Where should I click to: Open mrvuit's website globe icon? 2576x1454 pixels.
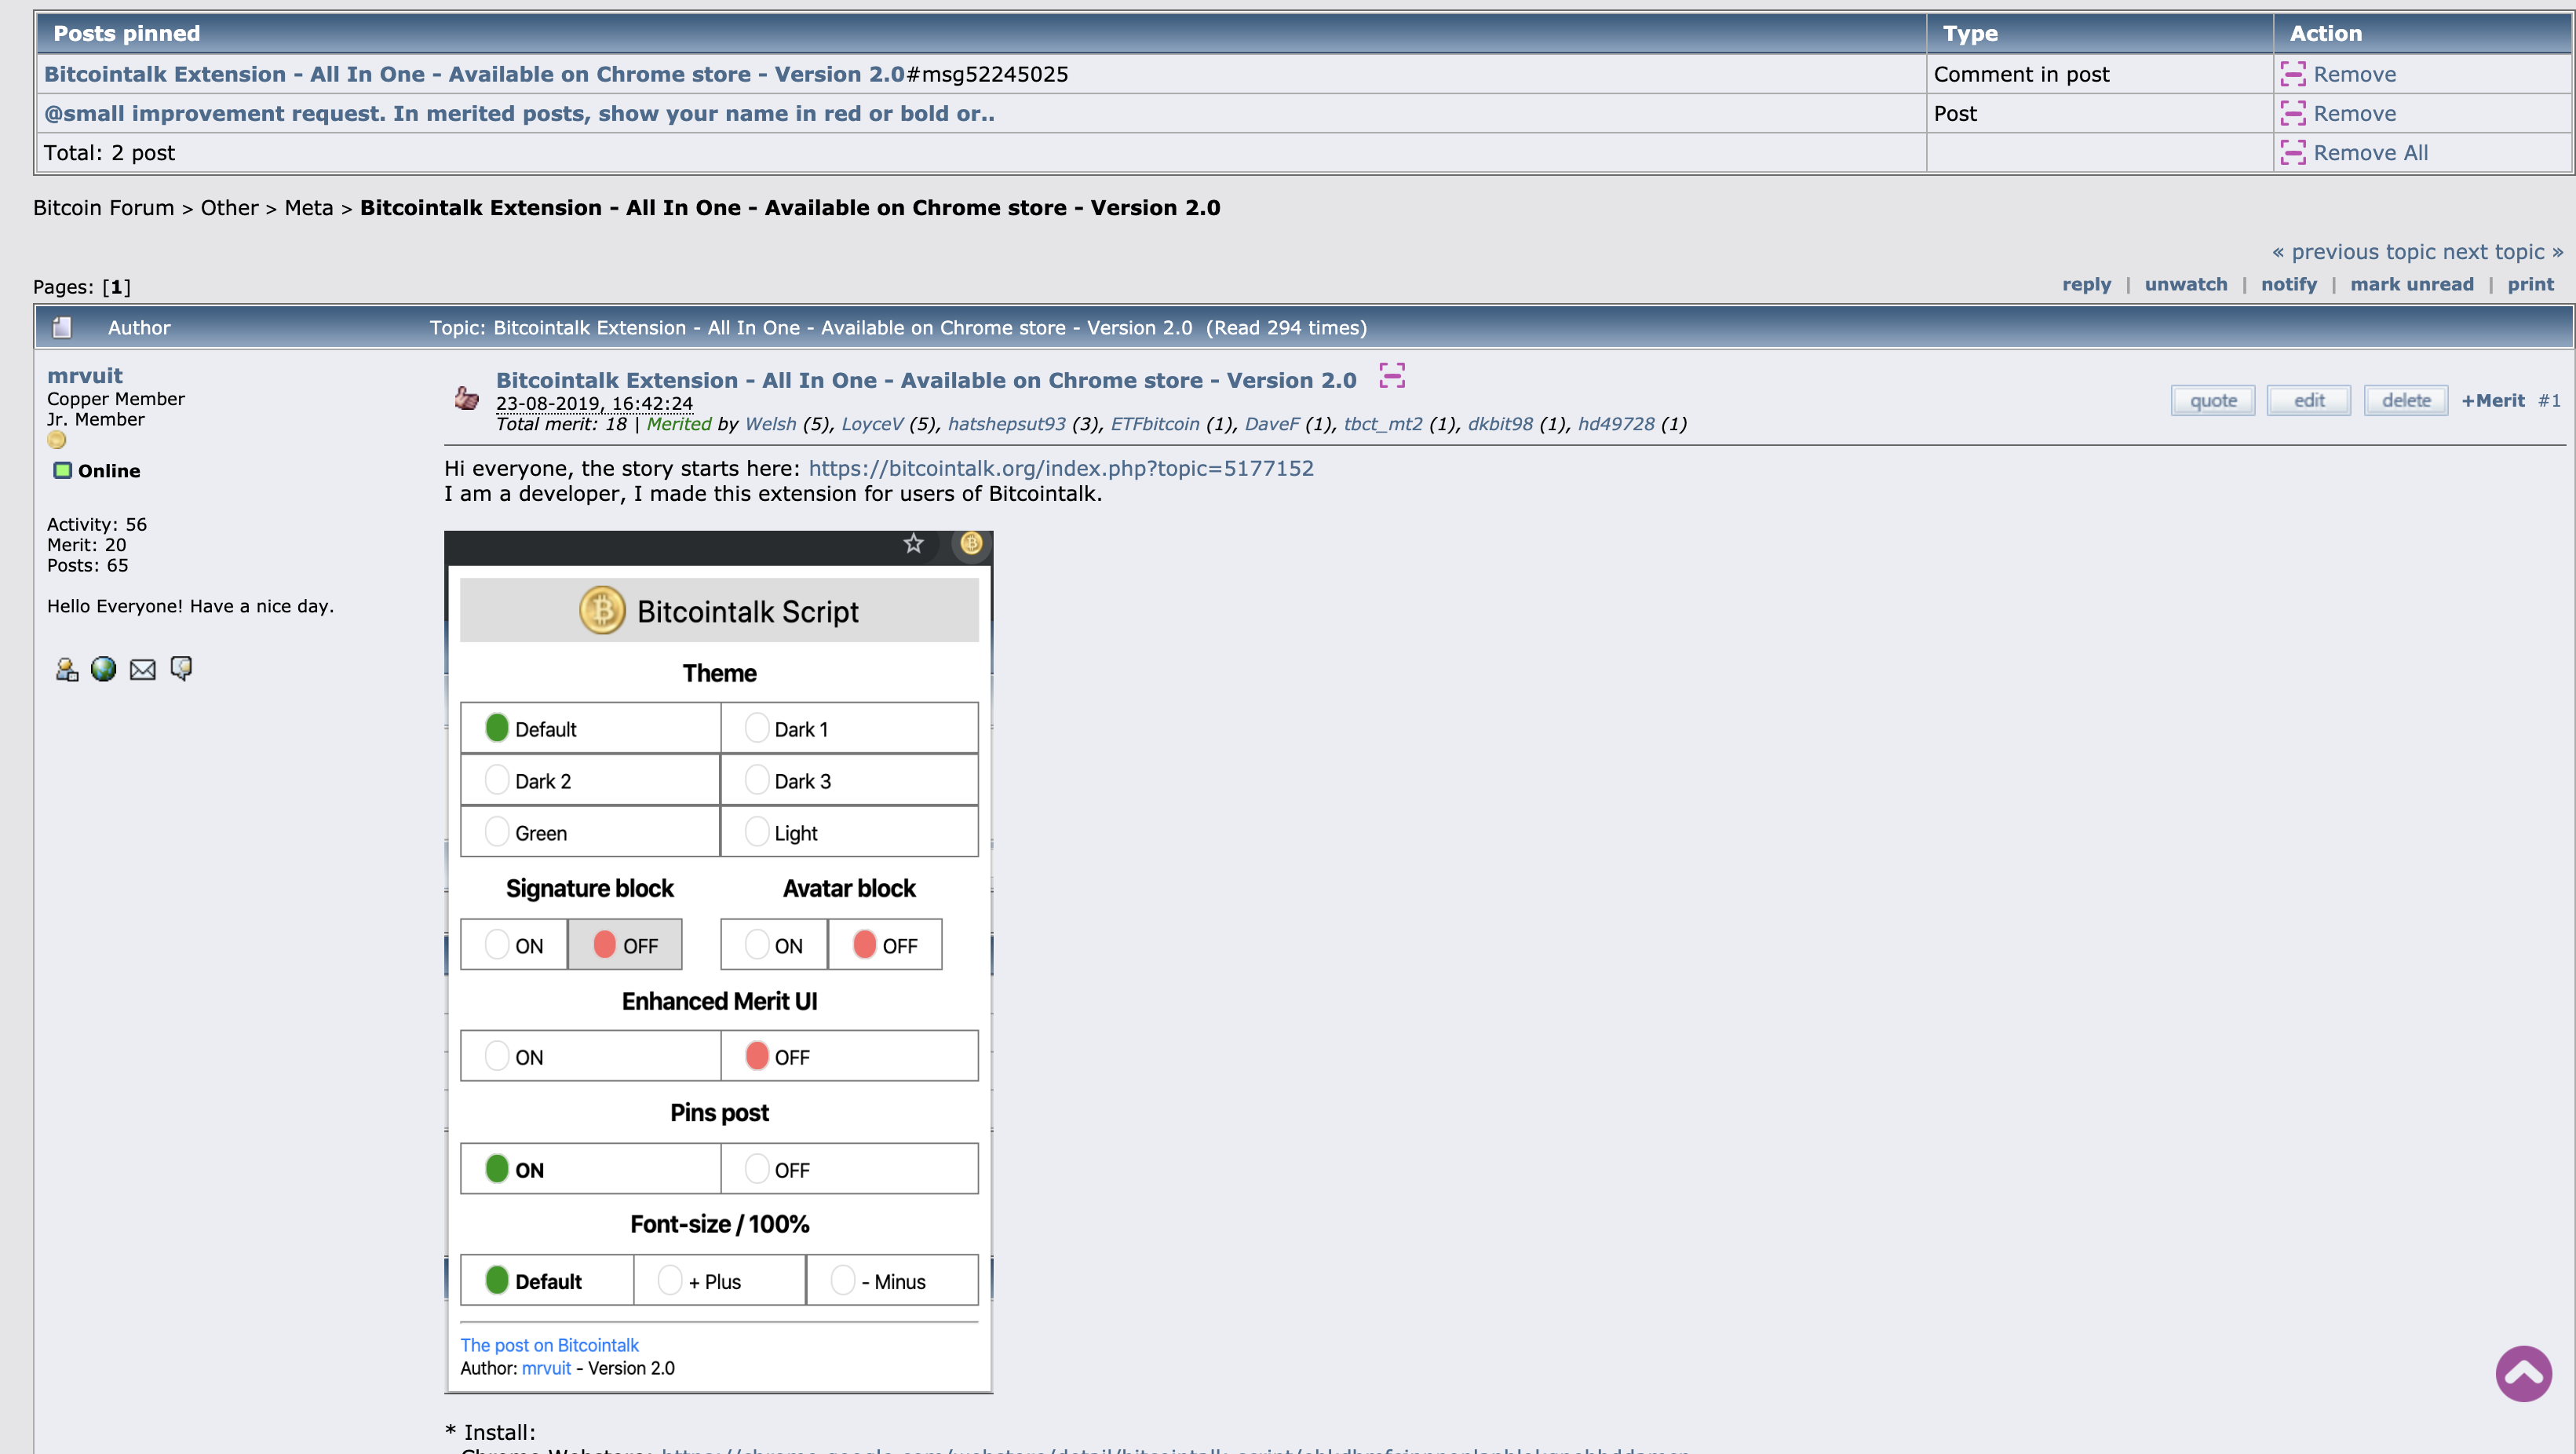(x=103, y=669)
